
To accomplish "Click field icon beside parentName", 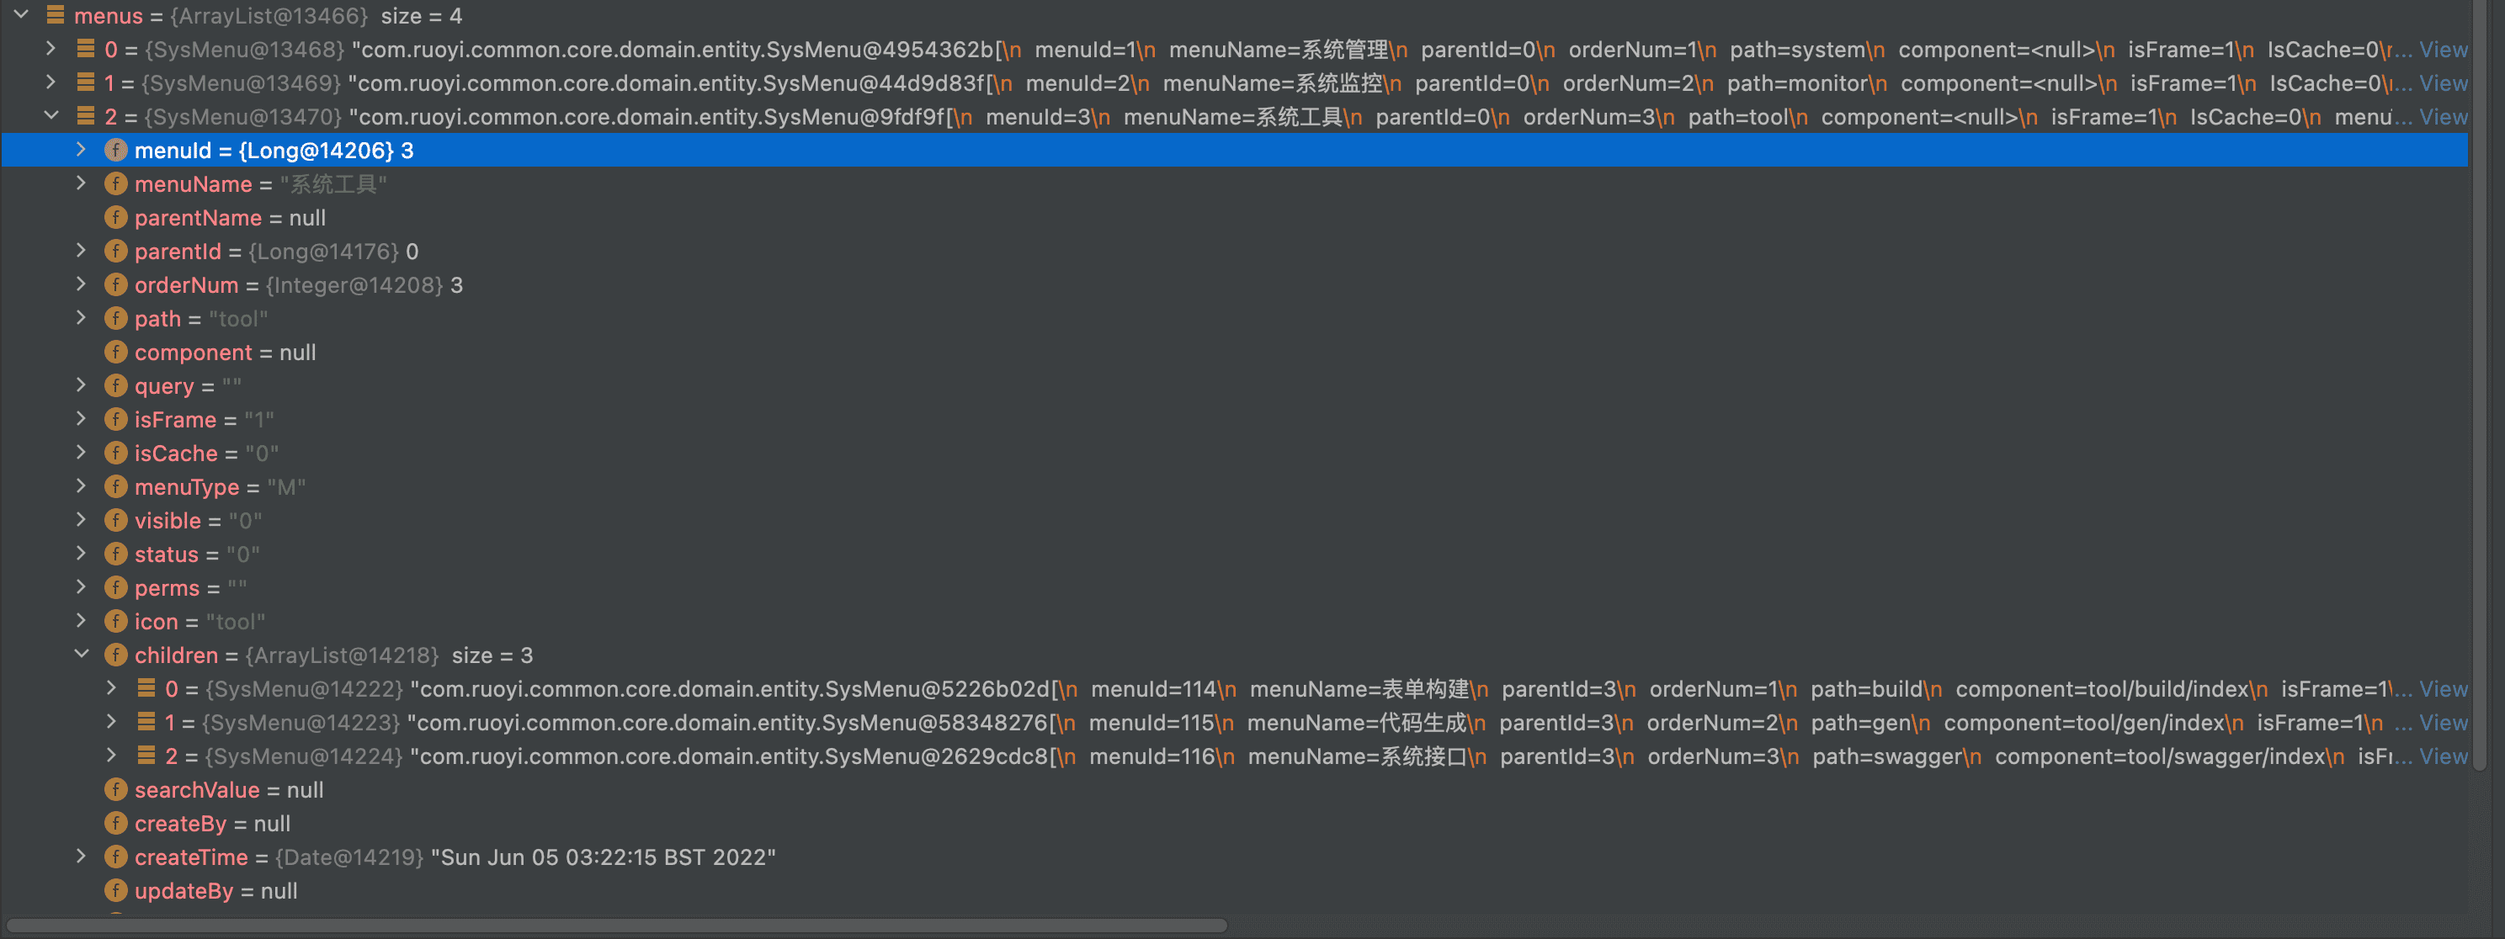I will coord(115,217).
